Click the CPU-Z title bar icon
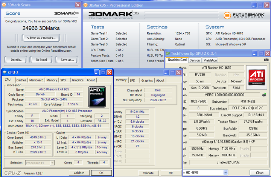The height and width of the screenshot is (177, 271). point(5,72)
